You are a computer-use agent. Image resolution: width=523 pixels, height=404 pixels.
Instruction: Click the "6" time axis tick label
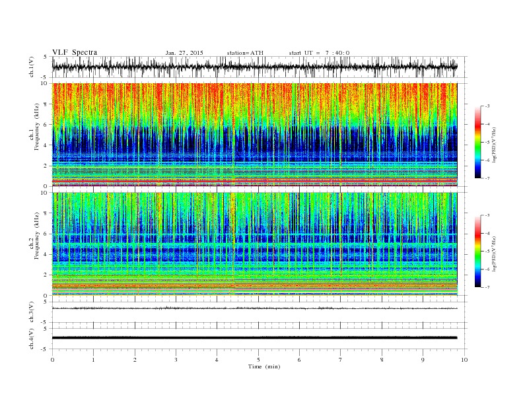click(299, 360)
